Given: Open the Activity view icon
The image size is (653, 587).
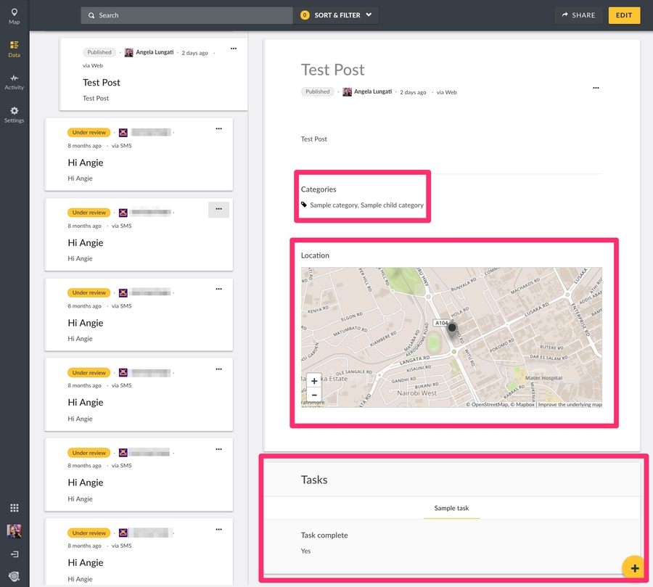Looking at the screenshot, I should [14, 81].
